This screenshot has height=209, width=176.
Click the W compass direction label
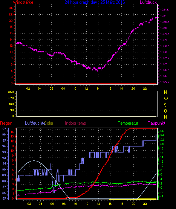(166, 99)
